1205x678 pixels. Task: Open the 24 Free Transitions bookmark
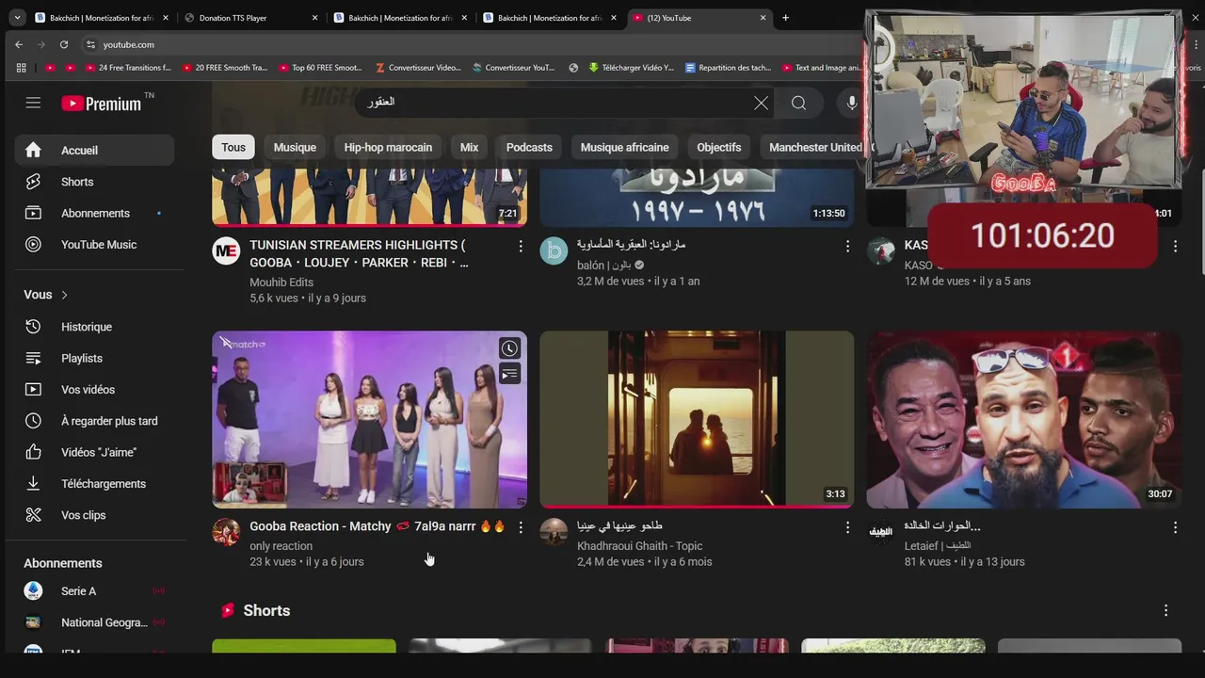tap(129, 68)
